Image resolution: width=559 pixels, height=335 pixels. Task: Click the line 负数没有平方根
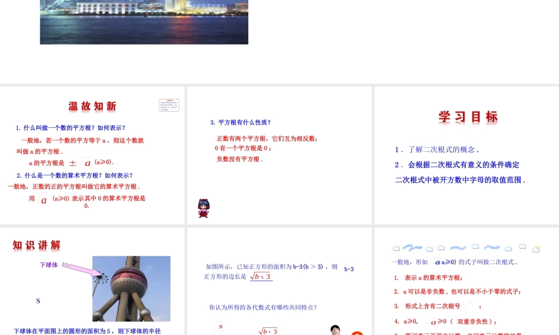pyautogui.click(x=239, y=159)
